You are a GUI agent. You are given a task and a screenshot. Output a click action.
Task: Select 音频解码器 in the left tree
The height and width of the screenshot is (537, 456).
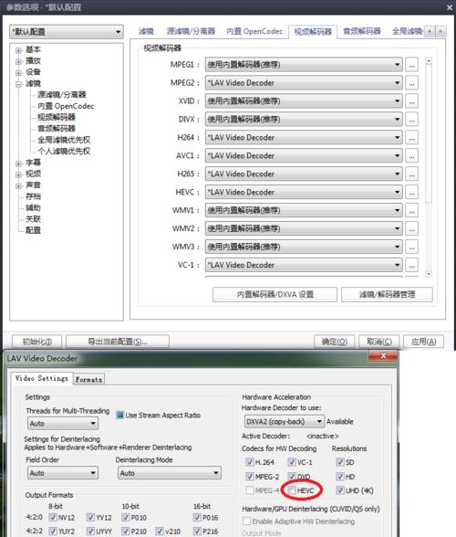57,129
